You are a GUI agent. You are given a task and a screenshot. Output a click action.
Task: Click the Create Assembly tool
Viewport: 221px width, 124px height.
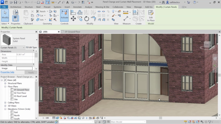pos(135,12)
